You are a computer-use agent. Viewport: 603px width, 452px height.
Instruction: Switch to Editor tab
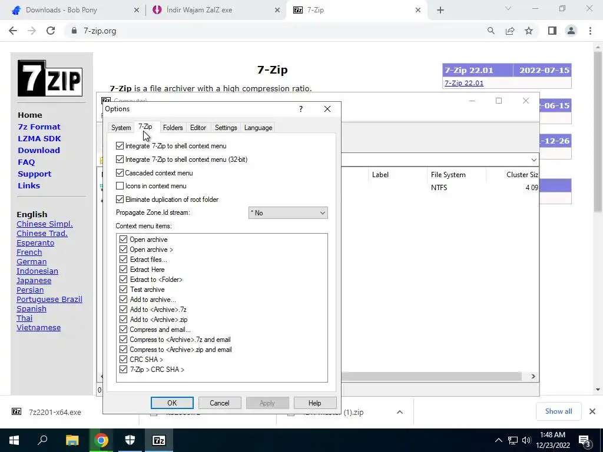(198, 128)
